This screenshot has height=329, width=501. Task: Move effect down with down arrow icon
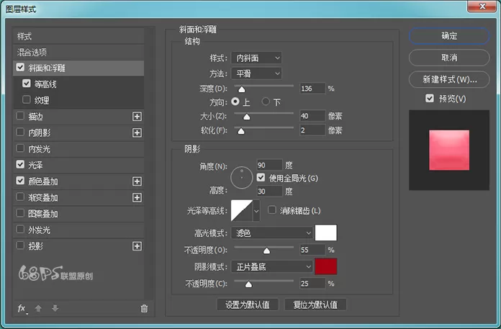(55, 309)
